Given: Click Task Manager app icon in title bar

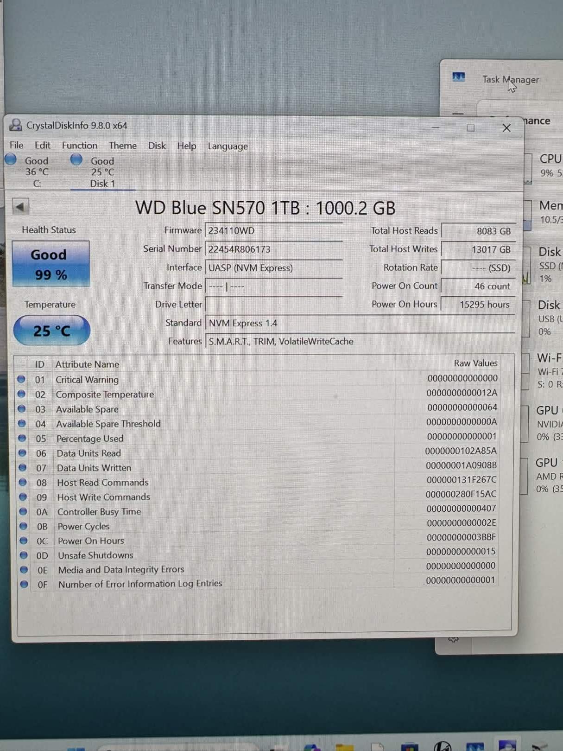Looking at the screenshot, I should tap(458, 77).
